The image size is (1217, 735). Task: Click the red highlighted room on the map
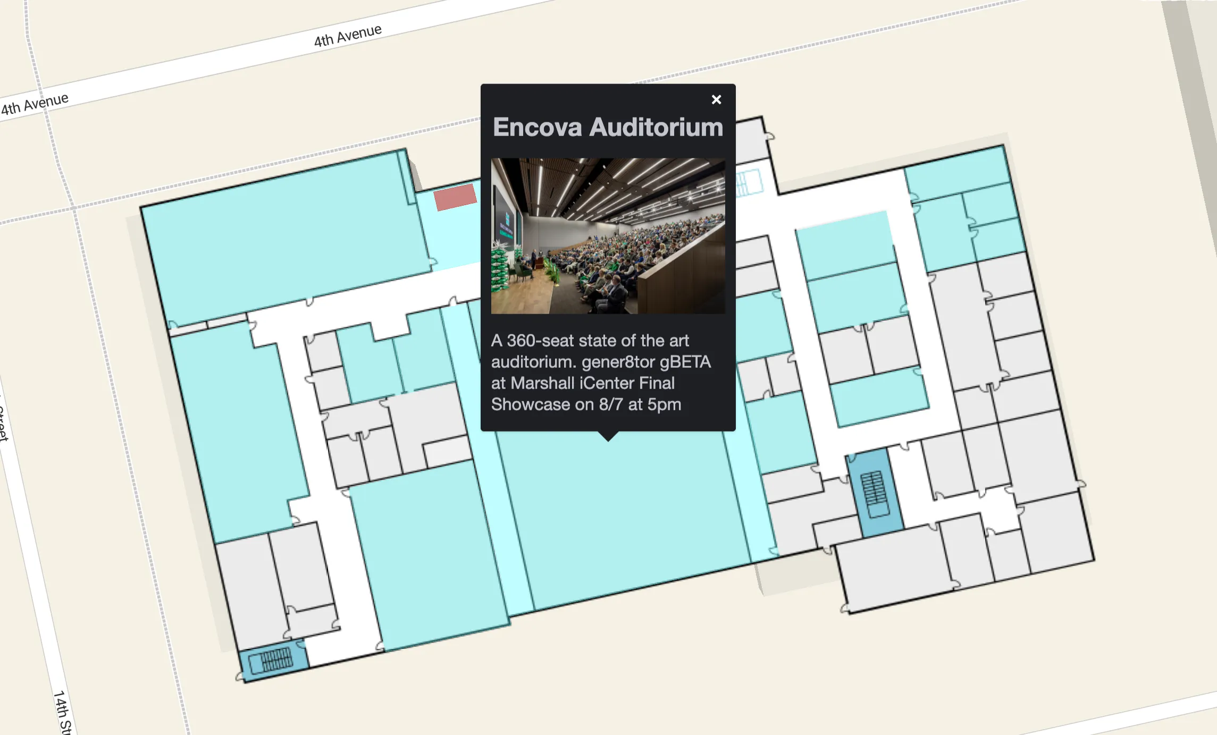click(x=455, y=197)
